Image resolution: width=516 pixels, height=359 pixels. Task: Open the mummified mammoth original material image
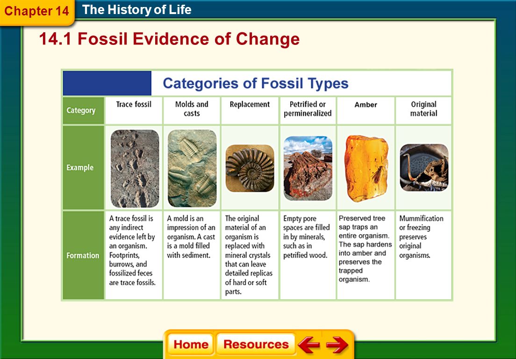[x=424, y=167]
